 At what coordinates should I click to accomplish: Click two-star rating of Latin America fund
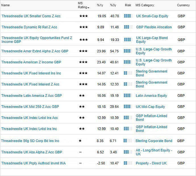(82, 96)
